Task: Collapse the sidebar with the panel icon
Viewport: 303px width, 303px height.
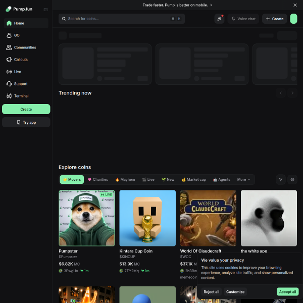Action: pos(45,10)
